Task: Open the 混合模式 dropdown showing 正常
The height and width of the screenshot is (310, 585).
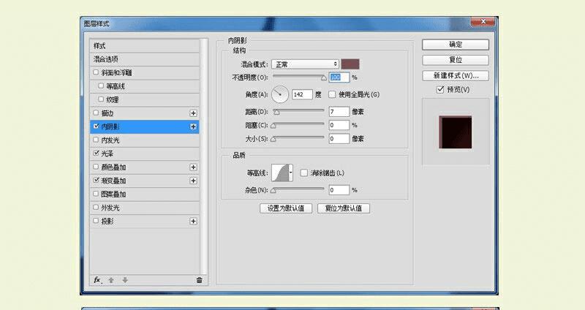Action: 305,64
